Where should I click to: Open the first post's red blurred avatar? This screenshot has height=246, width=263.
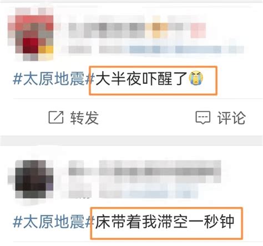click(x=31, y=34)
